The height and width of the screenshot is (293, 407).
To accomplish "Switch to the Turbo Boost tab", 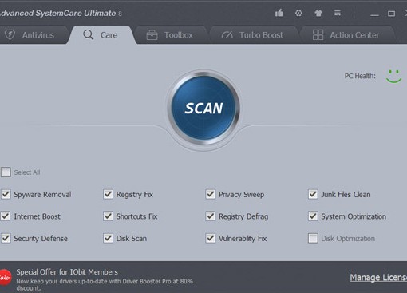I will click(x=252, y=35).
